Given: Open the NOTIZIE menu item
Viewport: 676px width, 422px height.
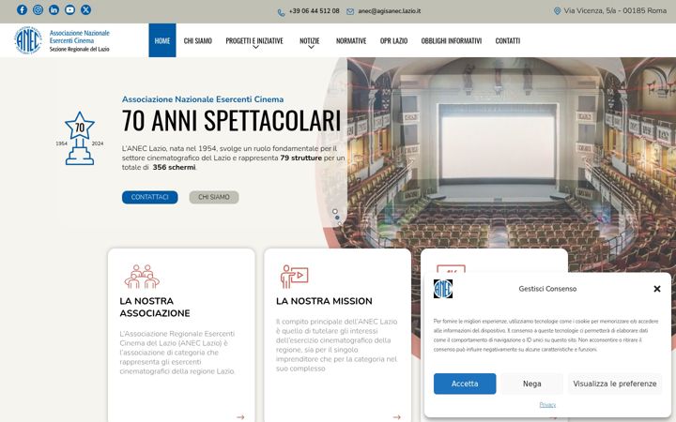Looking at the screenshot, I should pyautogui.click(x=310, y=40).
